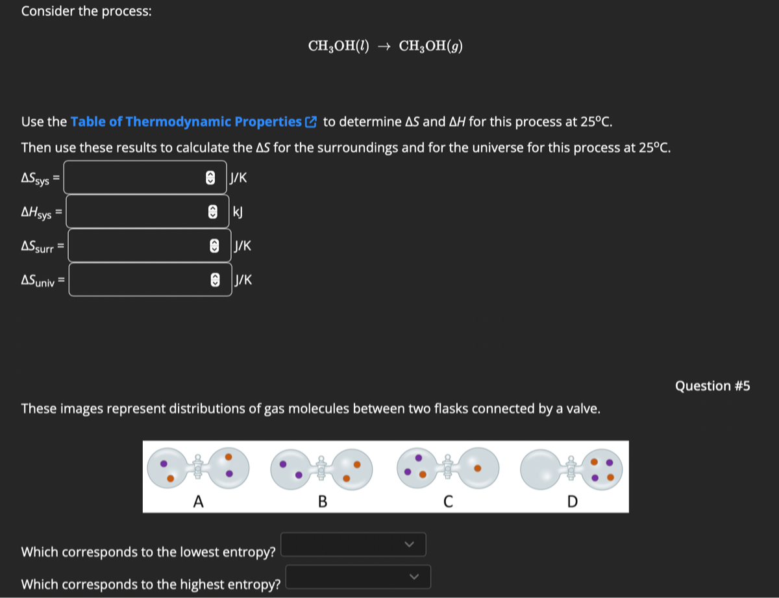Click the Question #5 label

tap(713, 386)
